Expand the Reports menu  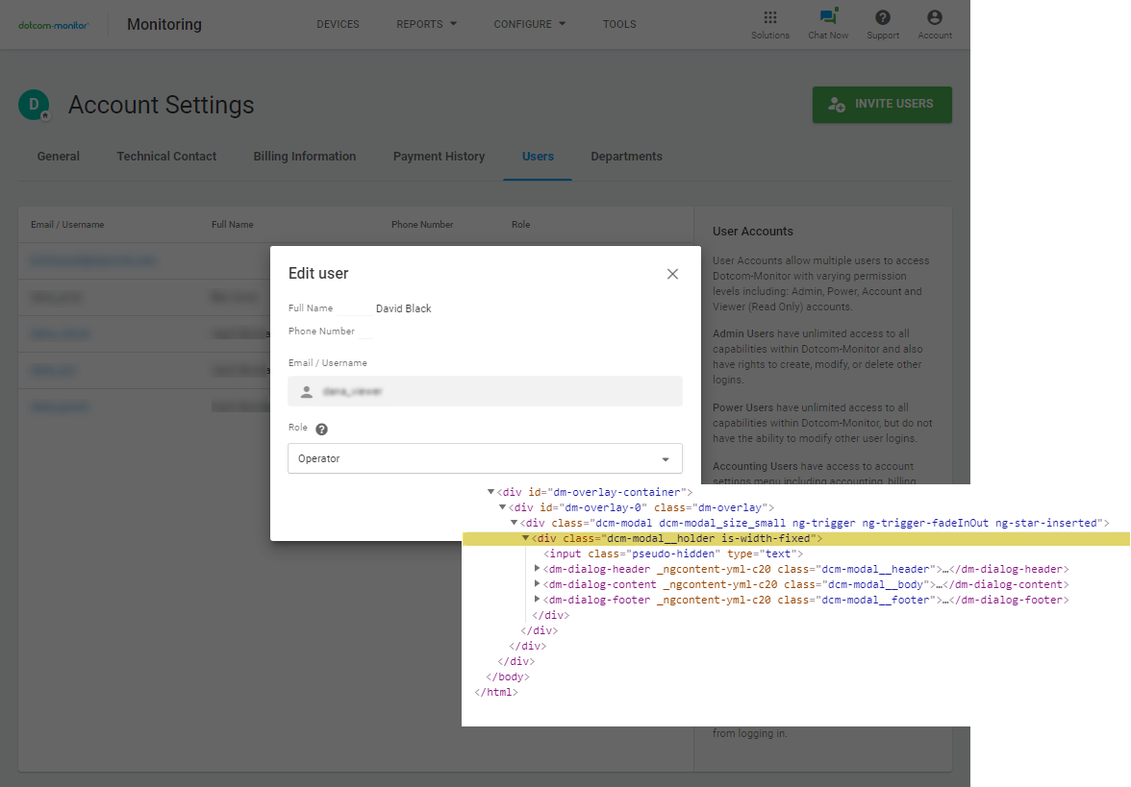[426, 24]
